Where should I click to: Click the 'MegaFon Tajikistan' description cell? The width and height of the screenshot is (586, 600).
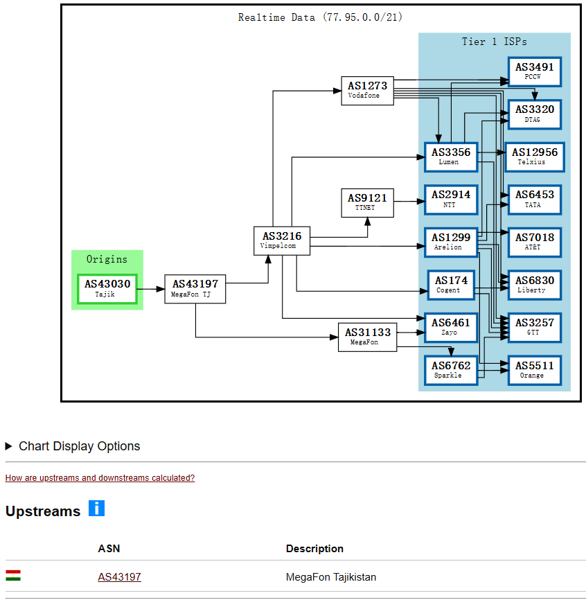click(x=331, y=577)
